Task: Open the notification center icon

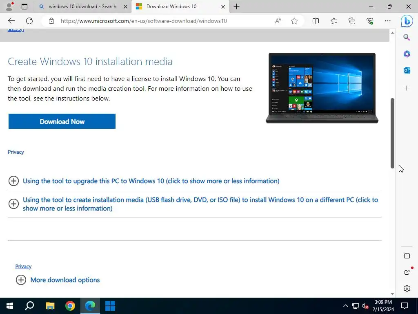Action: point(405,306)
